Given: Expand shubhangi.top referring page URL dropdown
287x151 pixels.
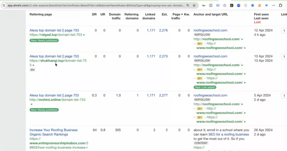Looking at the screenshot, I should coord(33,65).
